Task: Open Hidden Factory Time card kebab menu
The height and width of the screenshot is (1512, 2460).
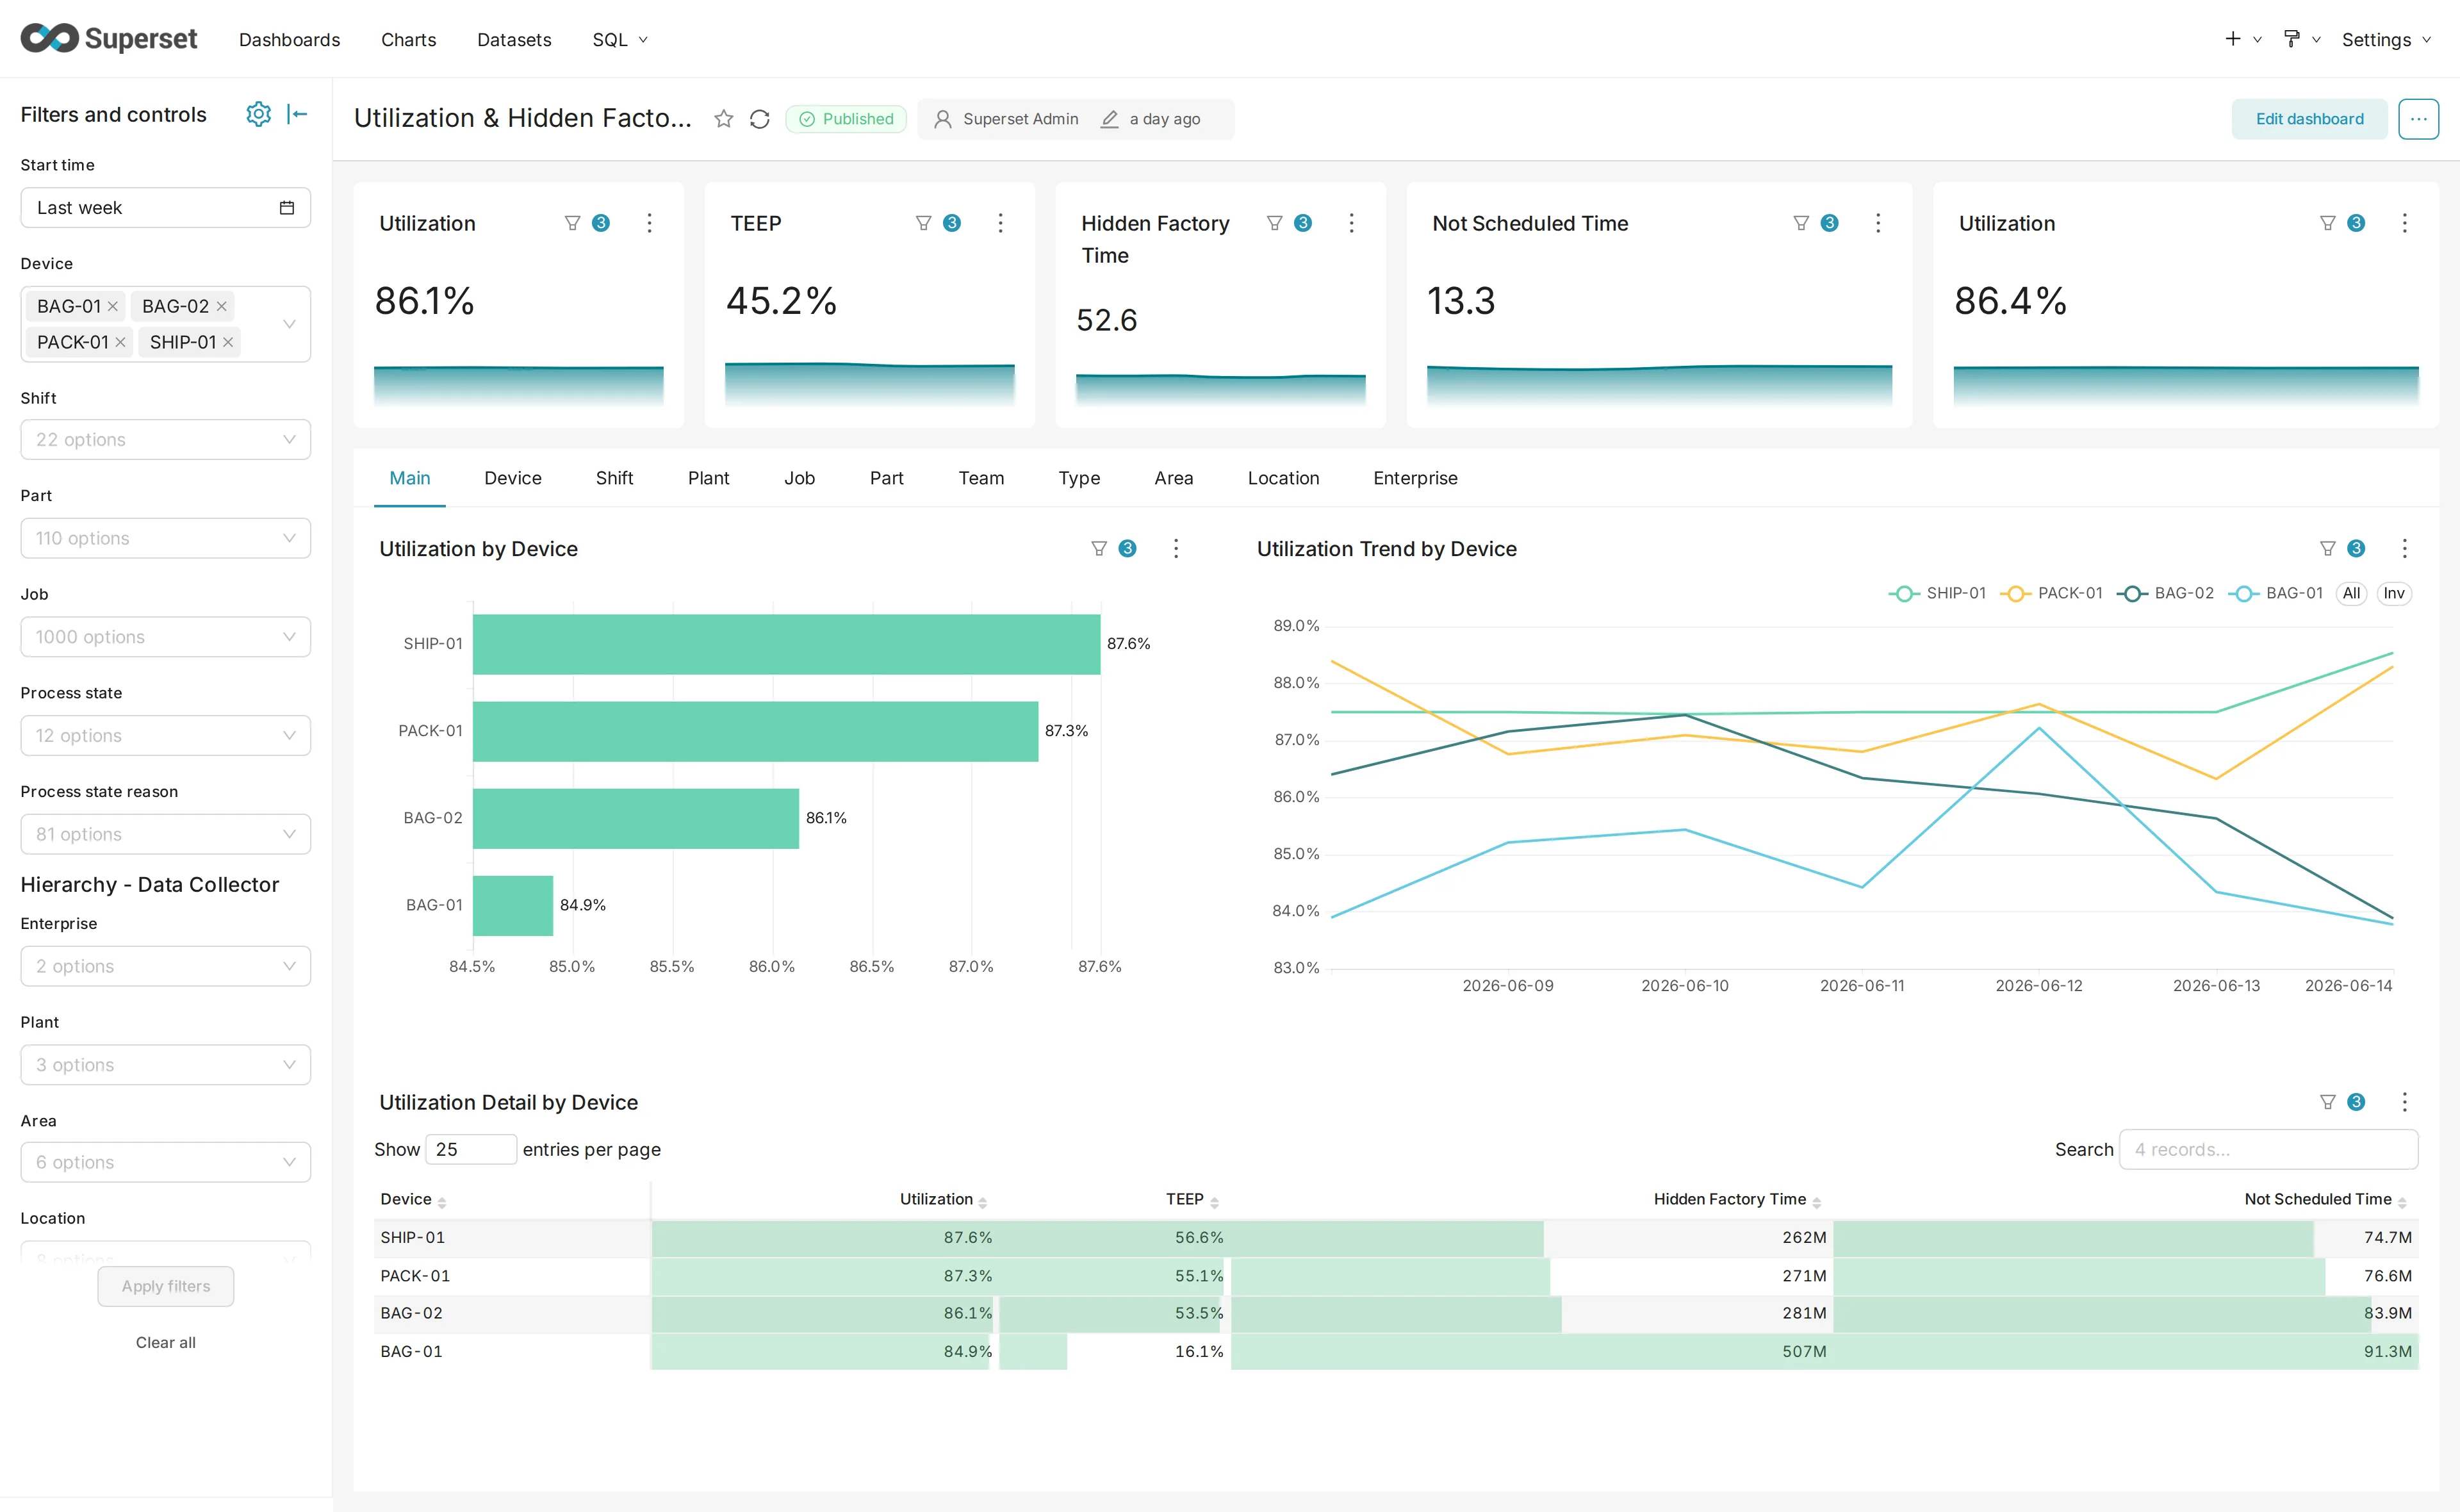Action: [x=1352, y=223]
